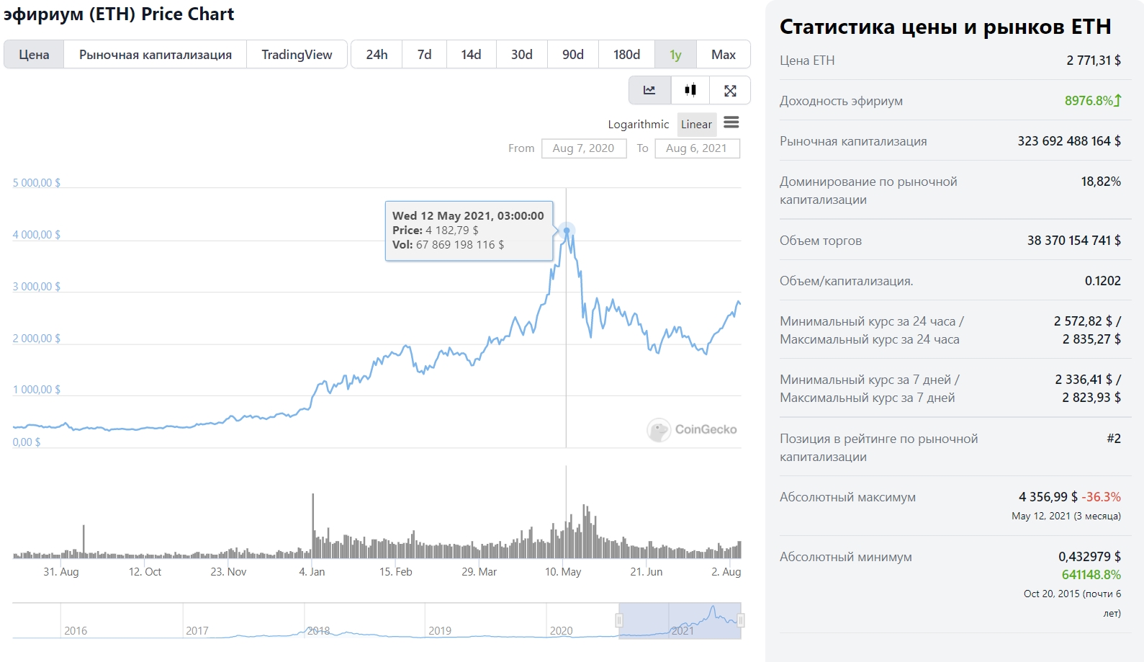Open the From date field
This screenshot has width=1144, height=662.
pyautogui.click(x=583, y=148)
